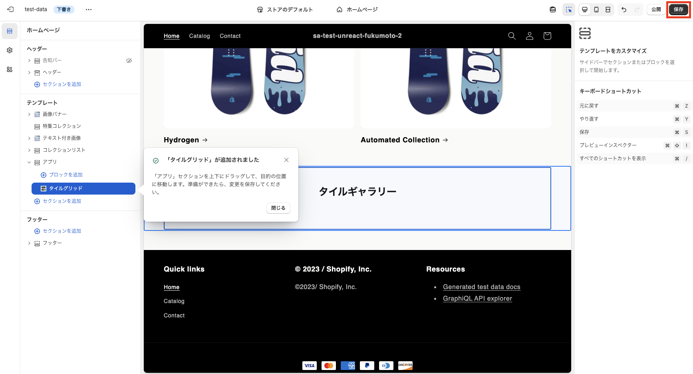Open the Generated test data docs link
This screenshot has width=693, height=374.
point(481,287)
